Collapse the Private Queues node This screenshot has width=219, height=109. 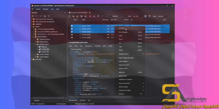(x=36, y=44)
